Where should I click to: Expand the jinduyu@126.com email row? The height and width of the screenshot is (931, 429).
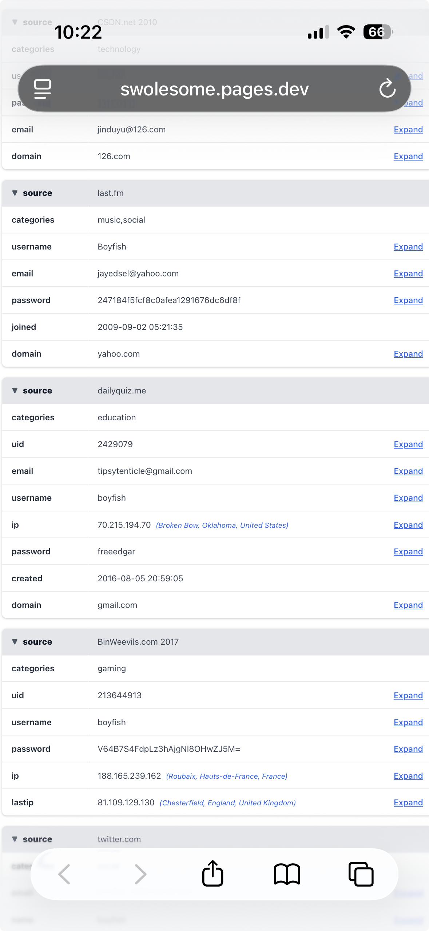pyautogui.click(x=408, y=130)
